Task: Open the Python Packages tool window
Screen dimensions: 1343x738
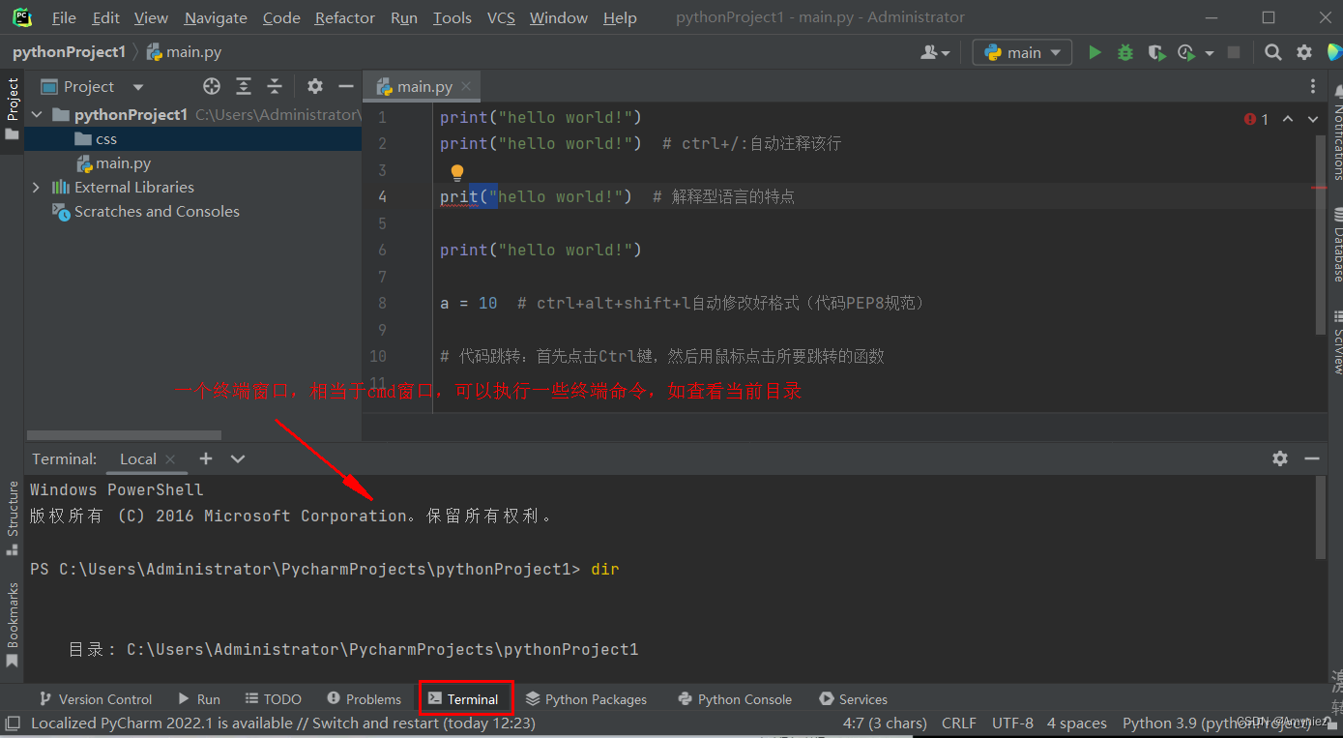Action: coord(586,698)
